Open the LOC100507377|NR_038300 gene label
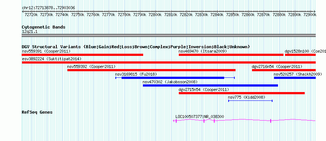Image resolution: width=326 pixels, height=141 pixels. pos(200,117)
